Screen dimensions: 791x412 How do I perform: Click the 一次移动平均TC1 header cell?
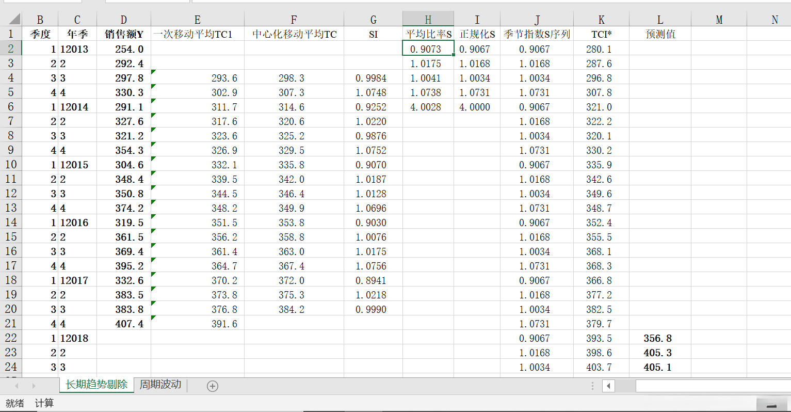click(198, 34)
